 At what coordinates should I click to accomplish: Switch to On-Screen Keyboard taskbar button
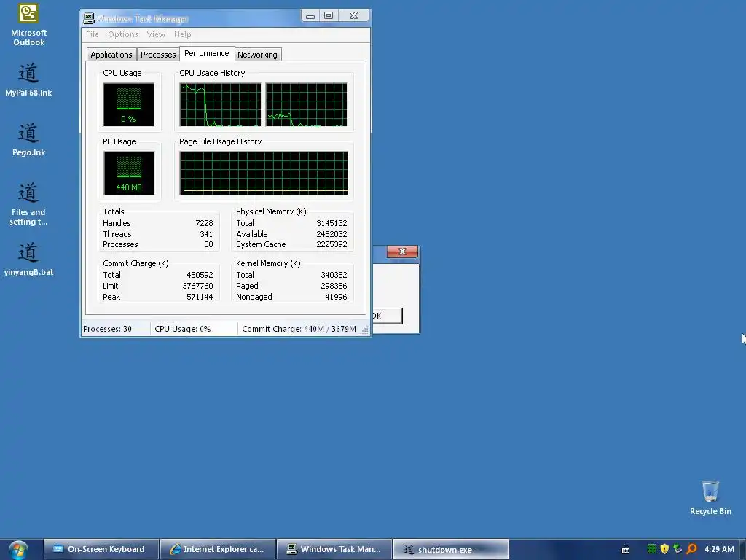click(101, 549)
